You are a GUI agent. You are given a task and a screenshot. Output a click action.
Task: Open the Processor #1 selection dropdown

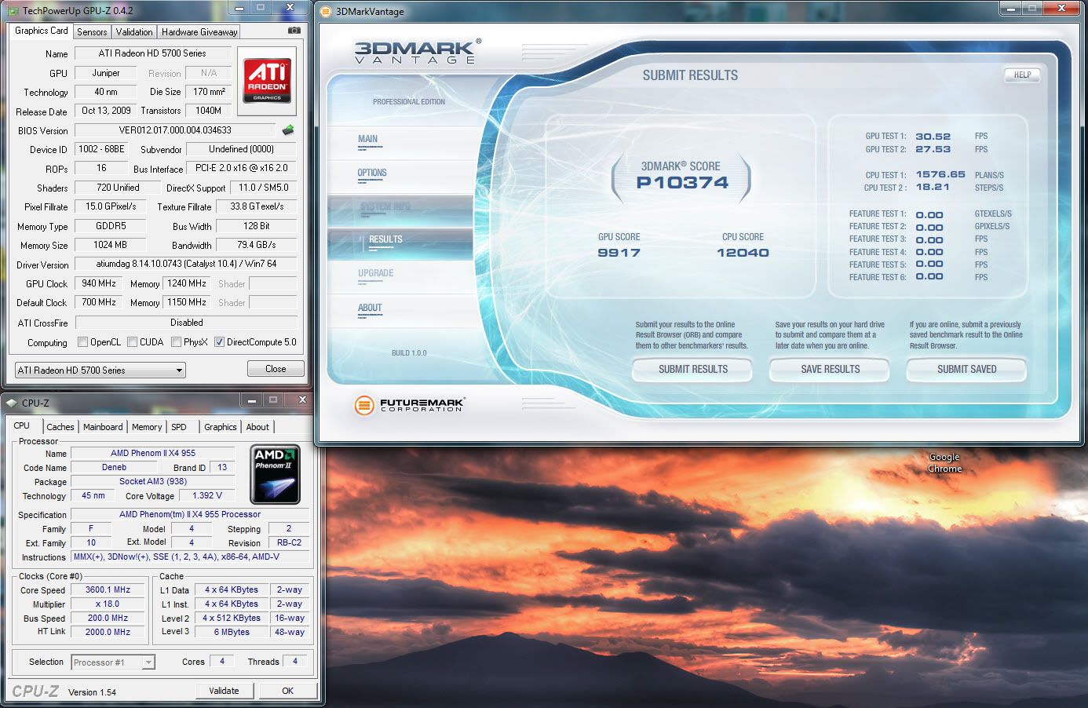click(x=113, y=662)
